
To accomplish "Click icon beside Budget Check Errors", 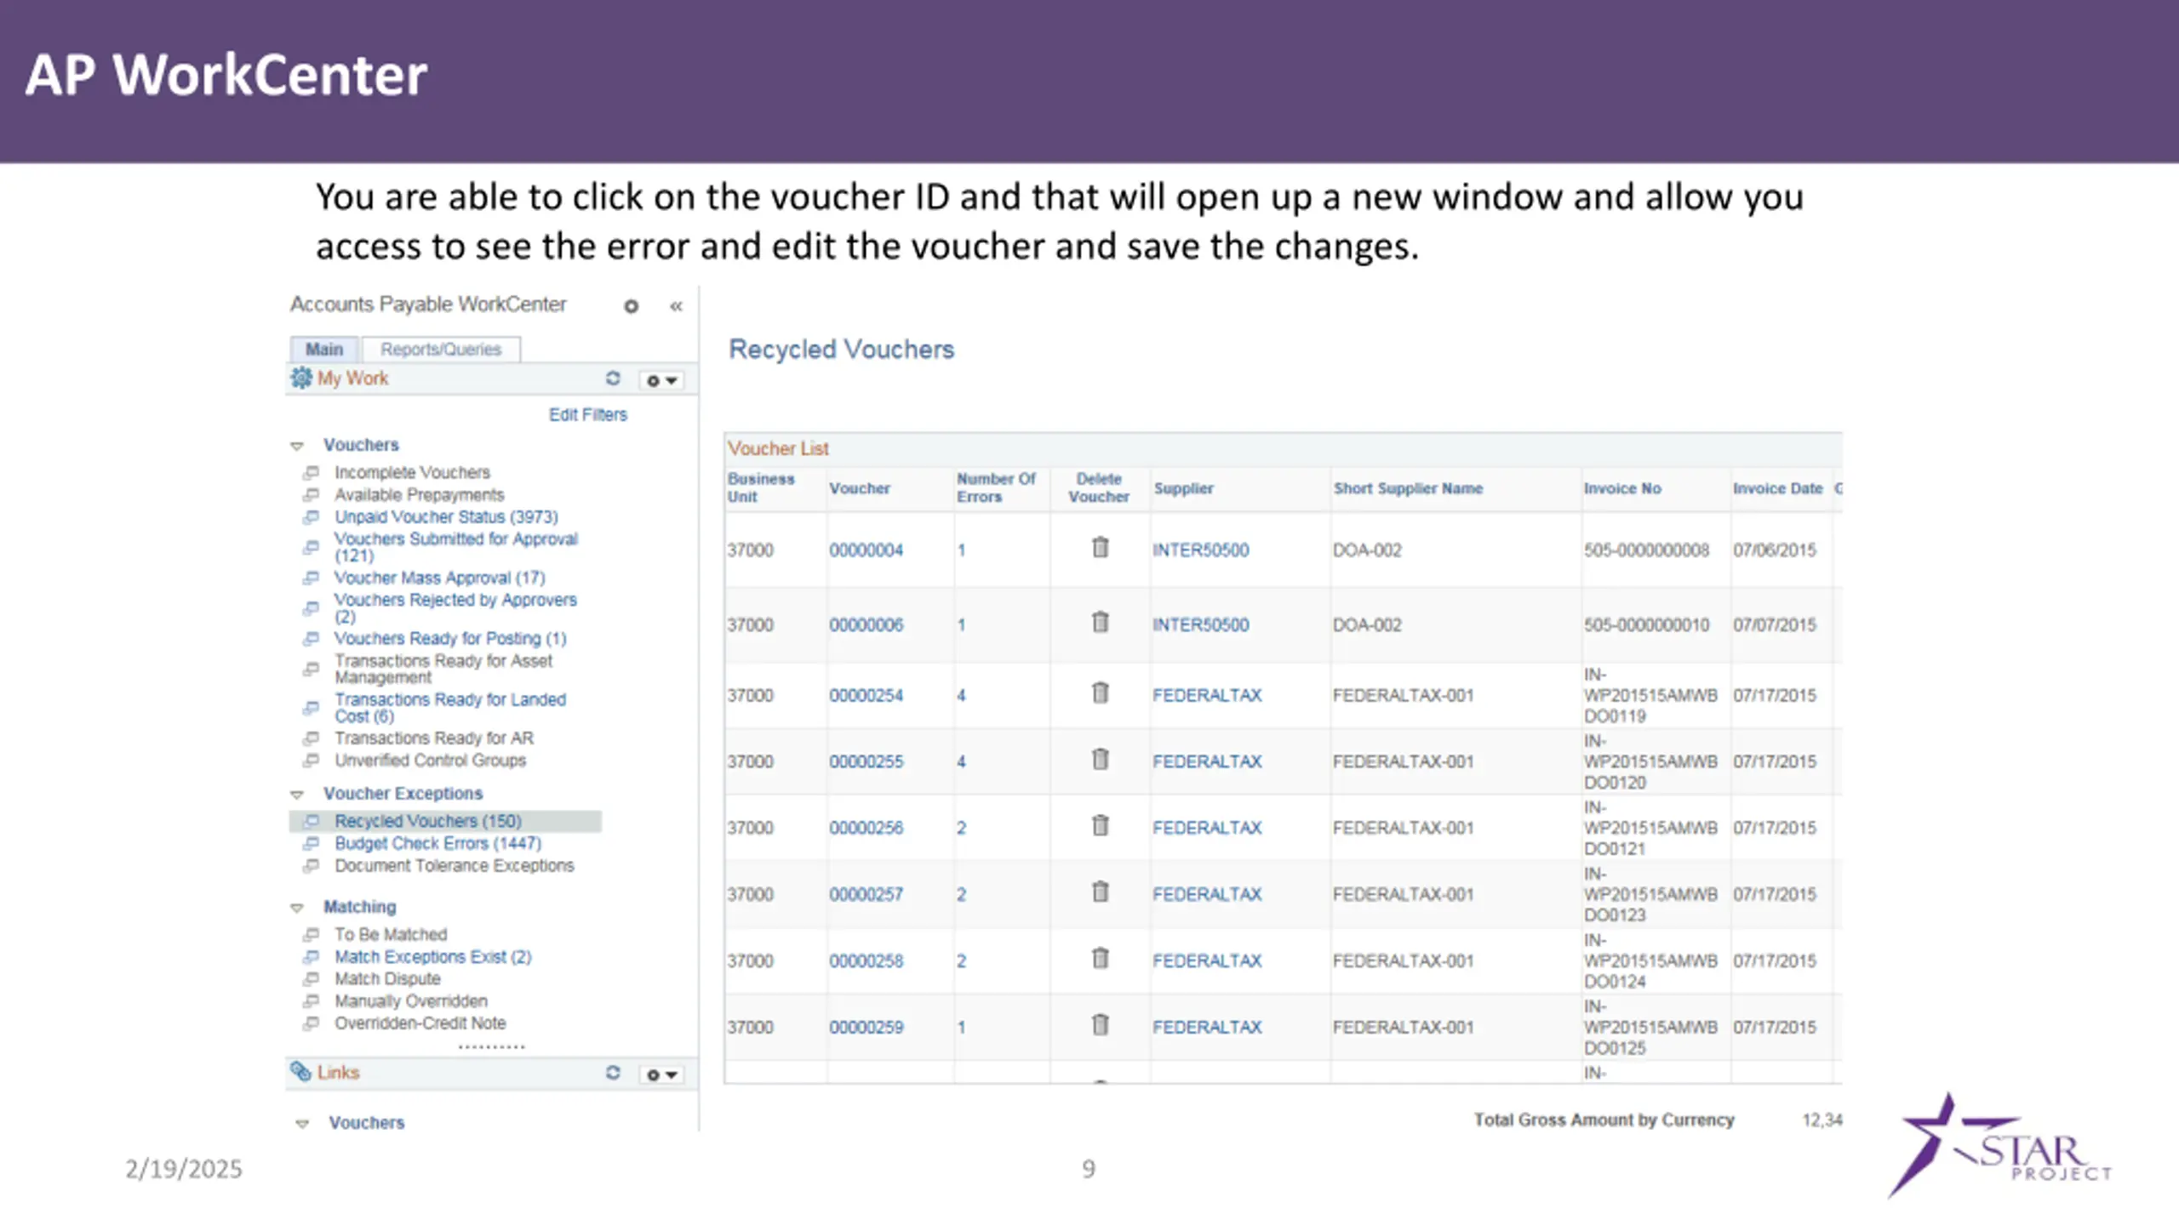I will [312, 843].
